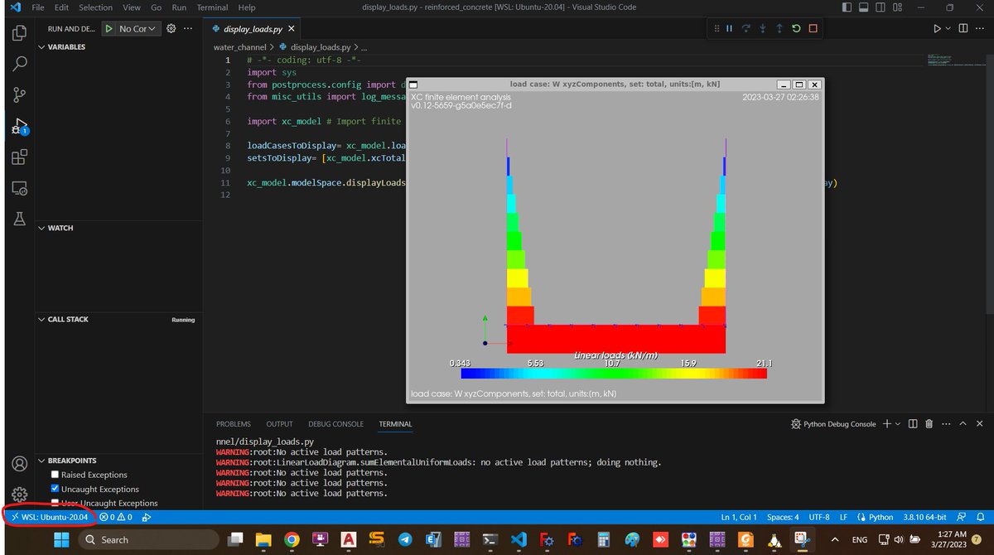The width and height of the screenshot is (994, 555).
Task: Open the Run menu
Action: (179, 7)
